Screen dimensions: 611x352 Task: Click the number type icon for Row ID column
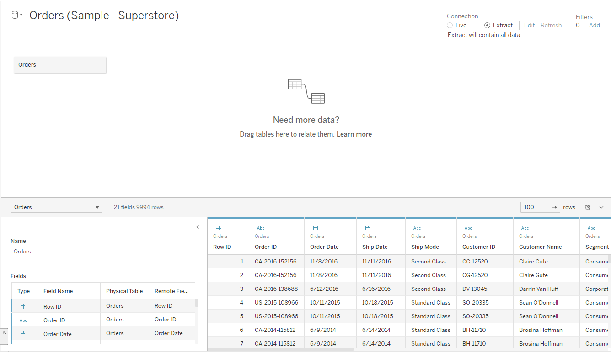click(218, 228)
